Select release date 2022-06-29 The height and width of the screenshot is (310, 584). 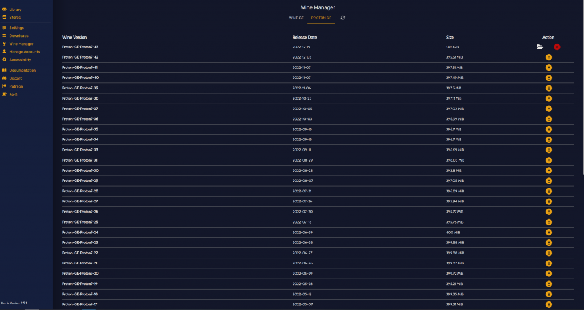click(x=302, y=233)
